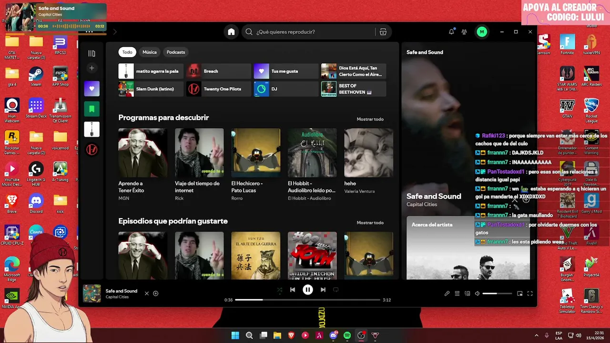The image size is (610, 343).
Task: Collapse Your Library sidebar icon
Action: pos(92,53)
